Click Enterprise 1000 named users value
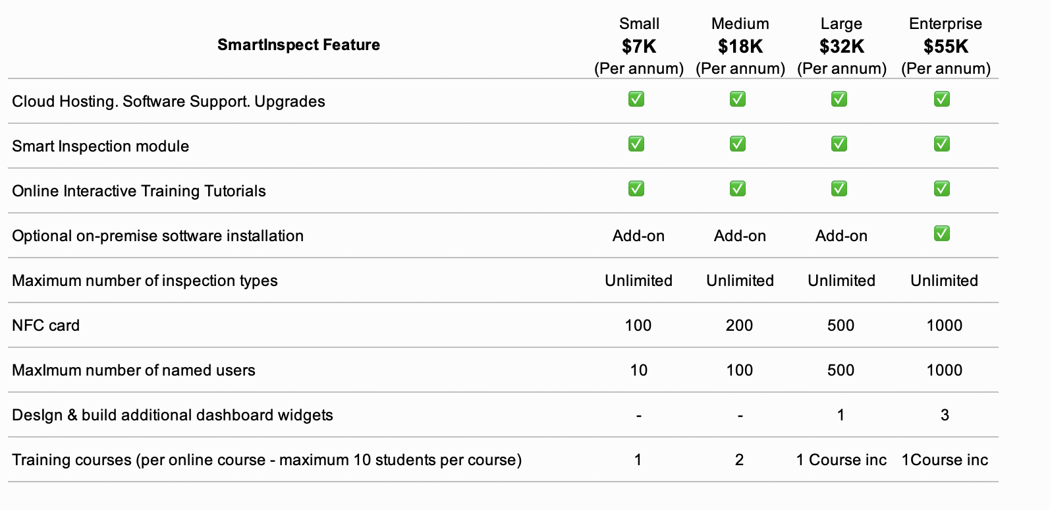 (x=944, y=370)
